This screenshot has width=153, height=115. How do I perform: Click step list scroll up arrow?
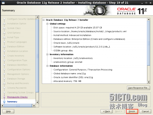coord(37,17)
